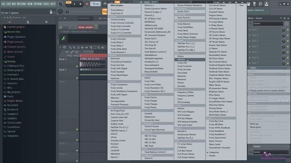291x163 pixels.
Task: Select Categories view radio option
Action: coord(214,153)
